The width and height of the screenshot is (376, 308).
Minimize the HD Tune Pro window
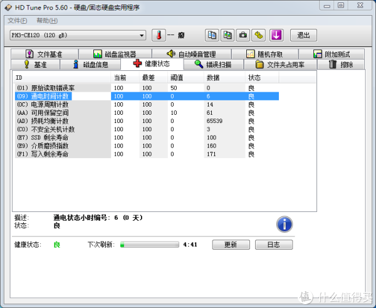point(327,6)
